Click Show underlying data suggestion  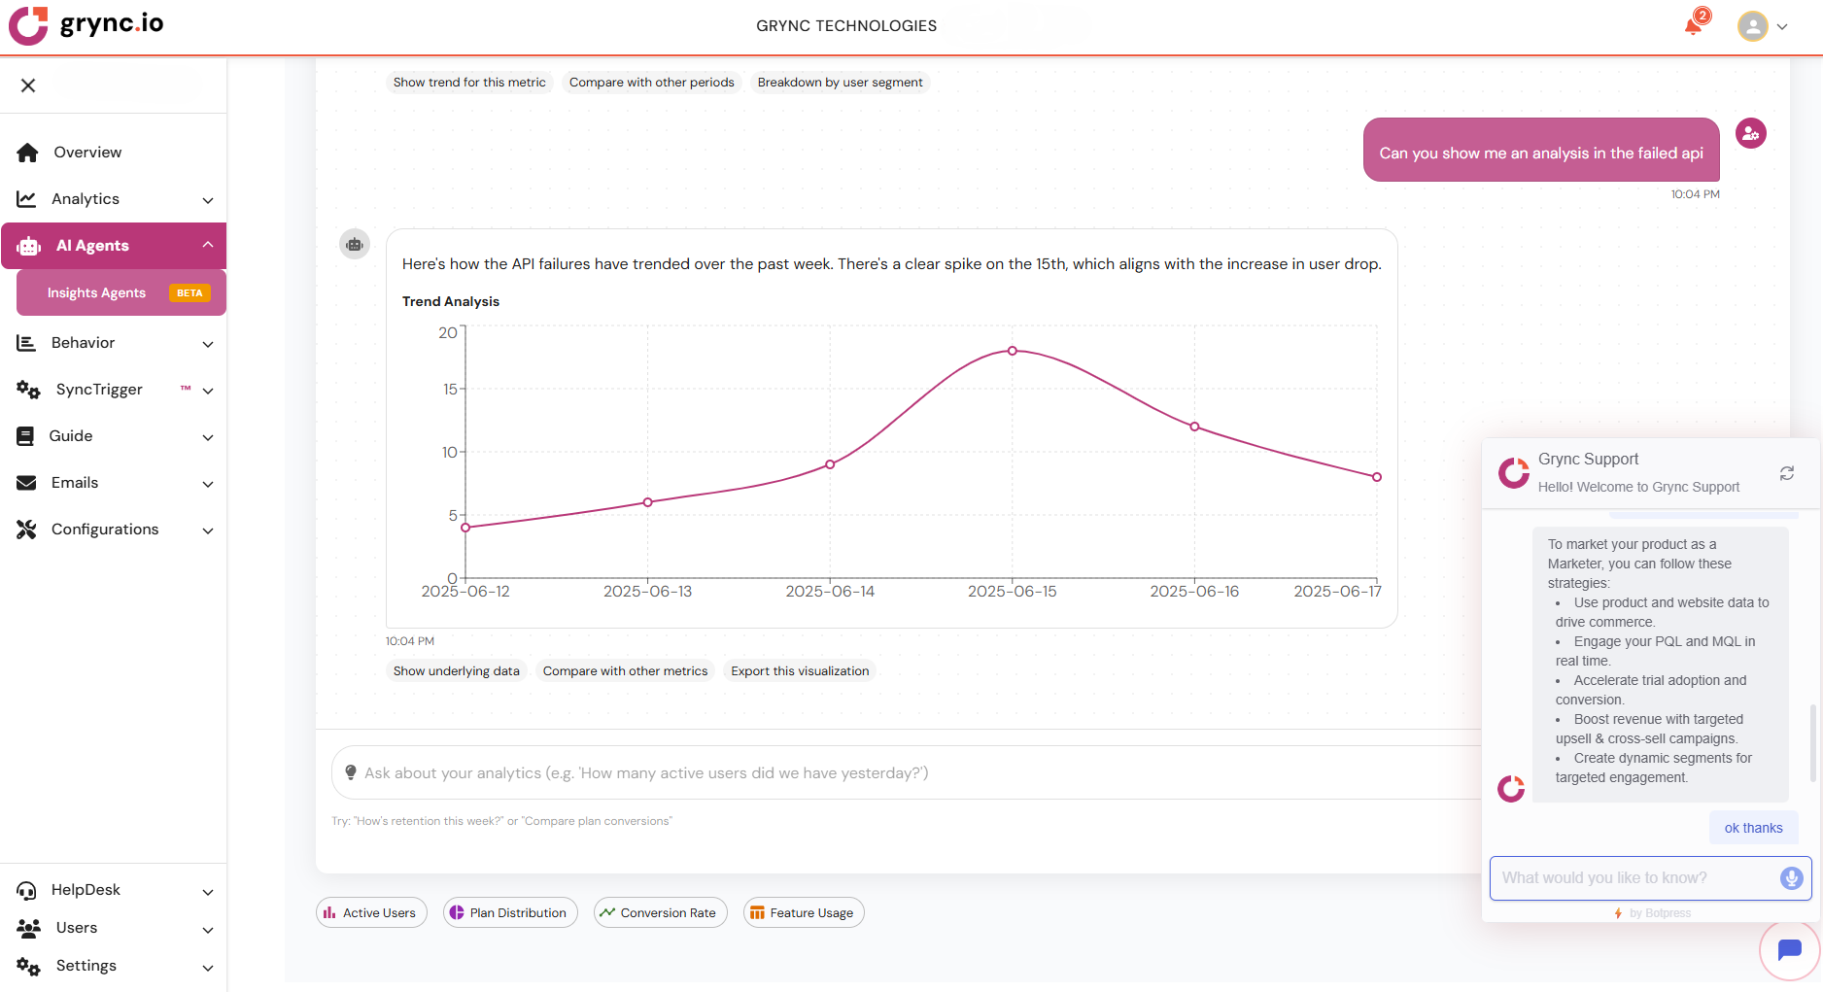click(456, 671)
